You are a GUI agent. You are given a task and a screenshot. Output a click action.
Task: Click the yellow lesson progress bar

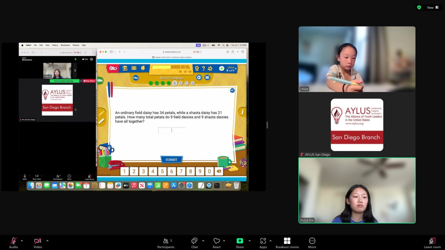click(171, 67)
